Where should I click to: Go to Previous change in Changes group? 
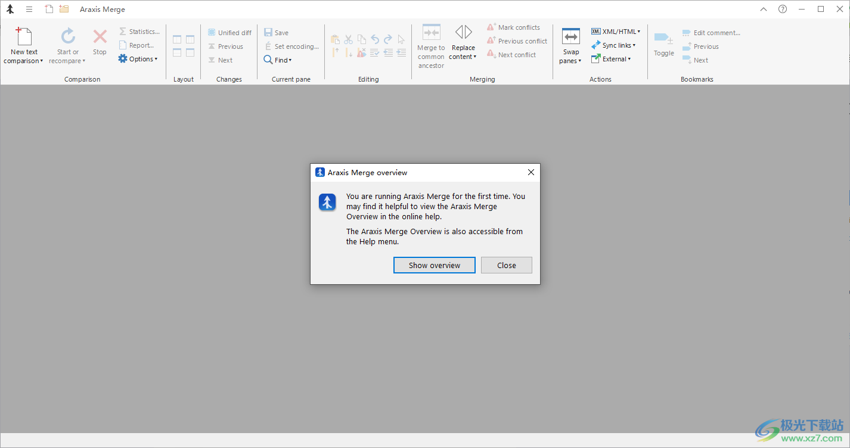click(225, 46)
